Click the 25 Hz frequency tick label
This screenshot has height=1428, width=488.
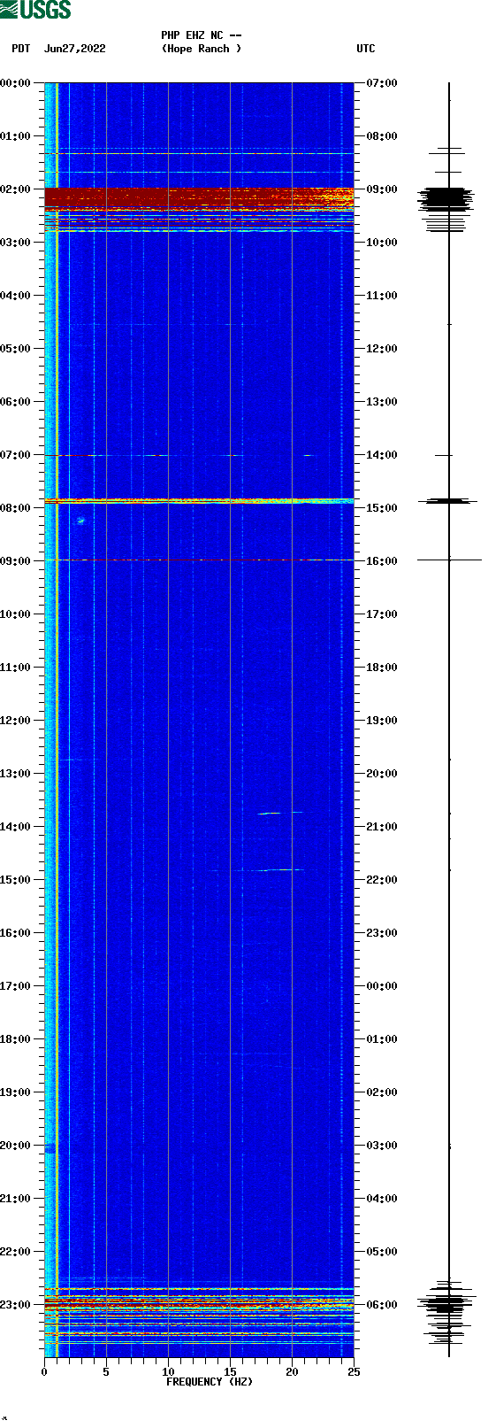354,1372
